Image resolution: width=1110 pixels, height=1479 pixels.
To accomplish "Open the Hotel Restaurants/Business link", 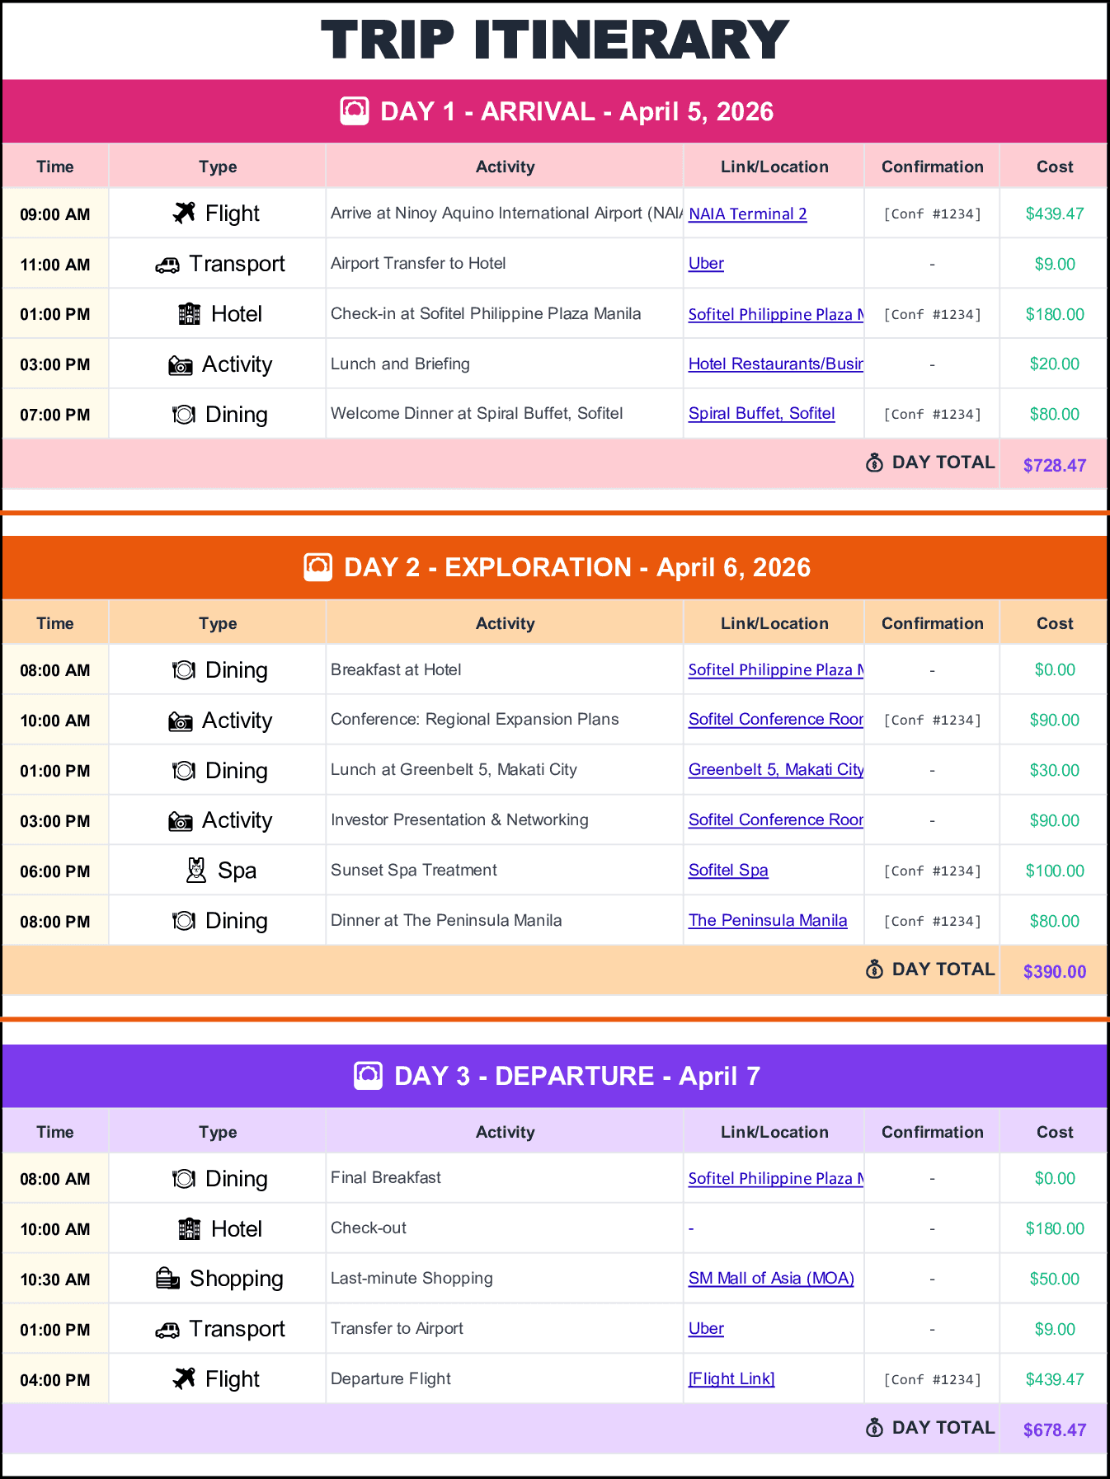I will pyautogui.click(x=776, y=364).
